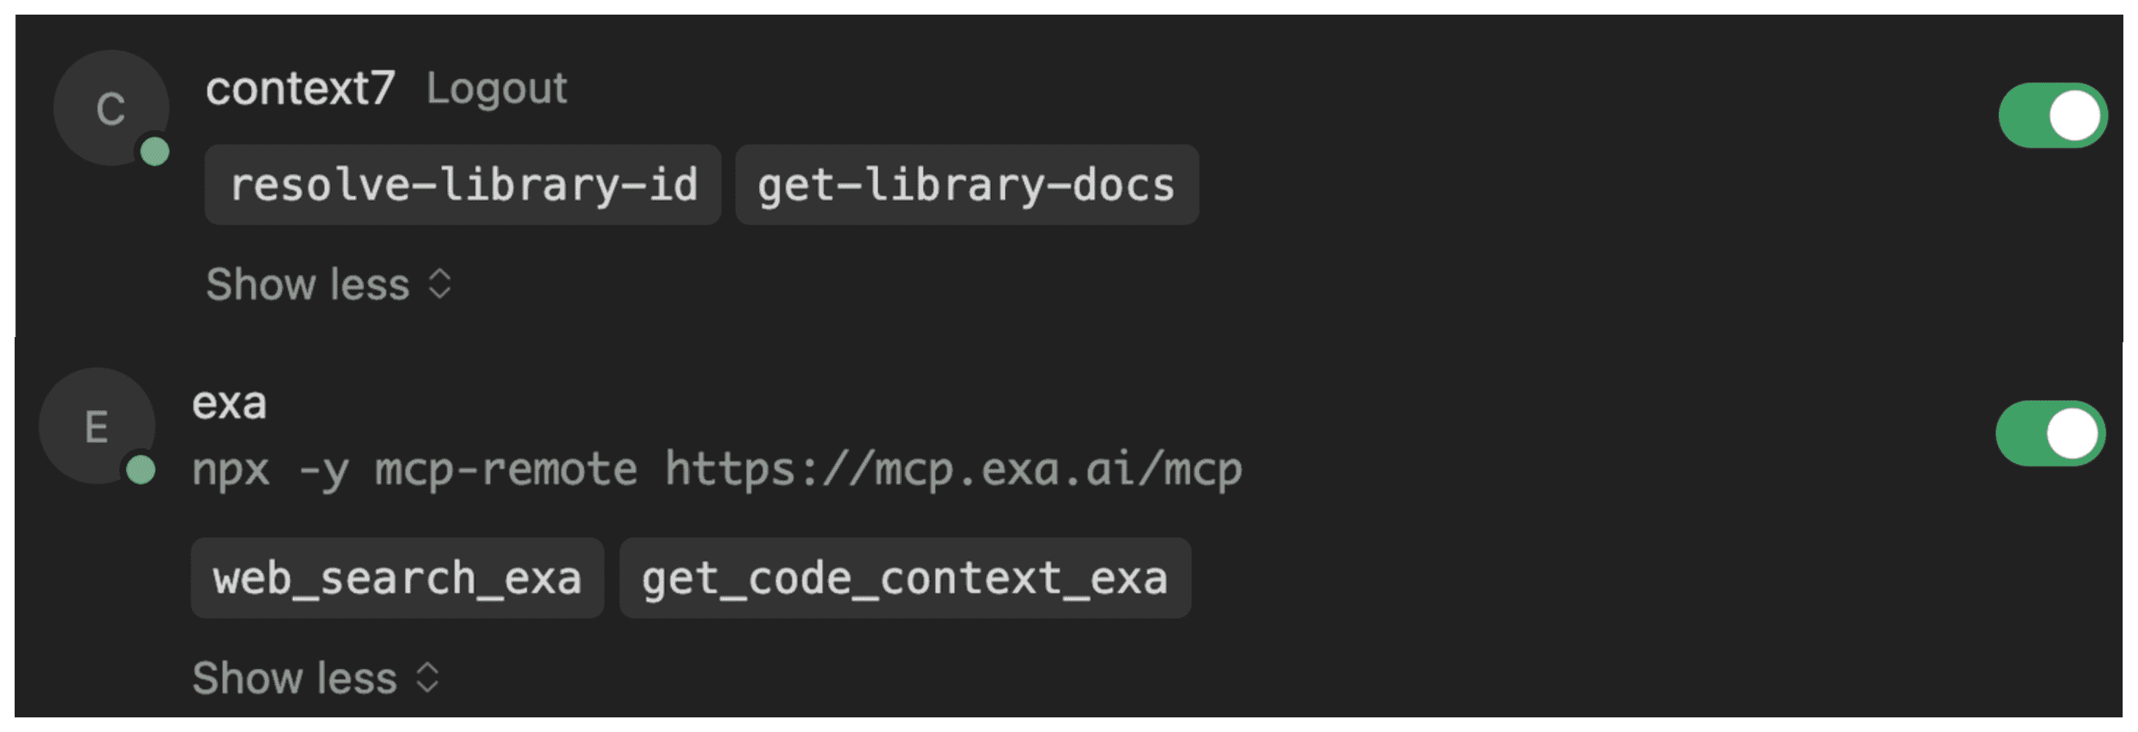This screenshot has height=732, width=2138.
Task: Disable the context7 server toggle
Action: click(x=2051, y=116)
